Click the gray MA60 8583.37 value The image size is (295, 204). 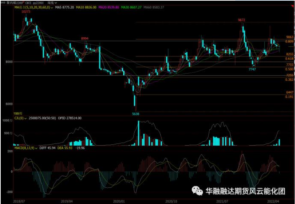[x=154, y=7]
